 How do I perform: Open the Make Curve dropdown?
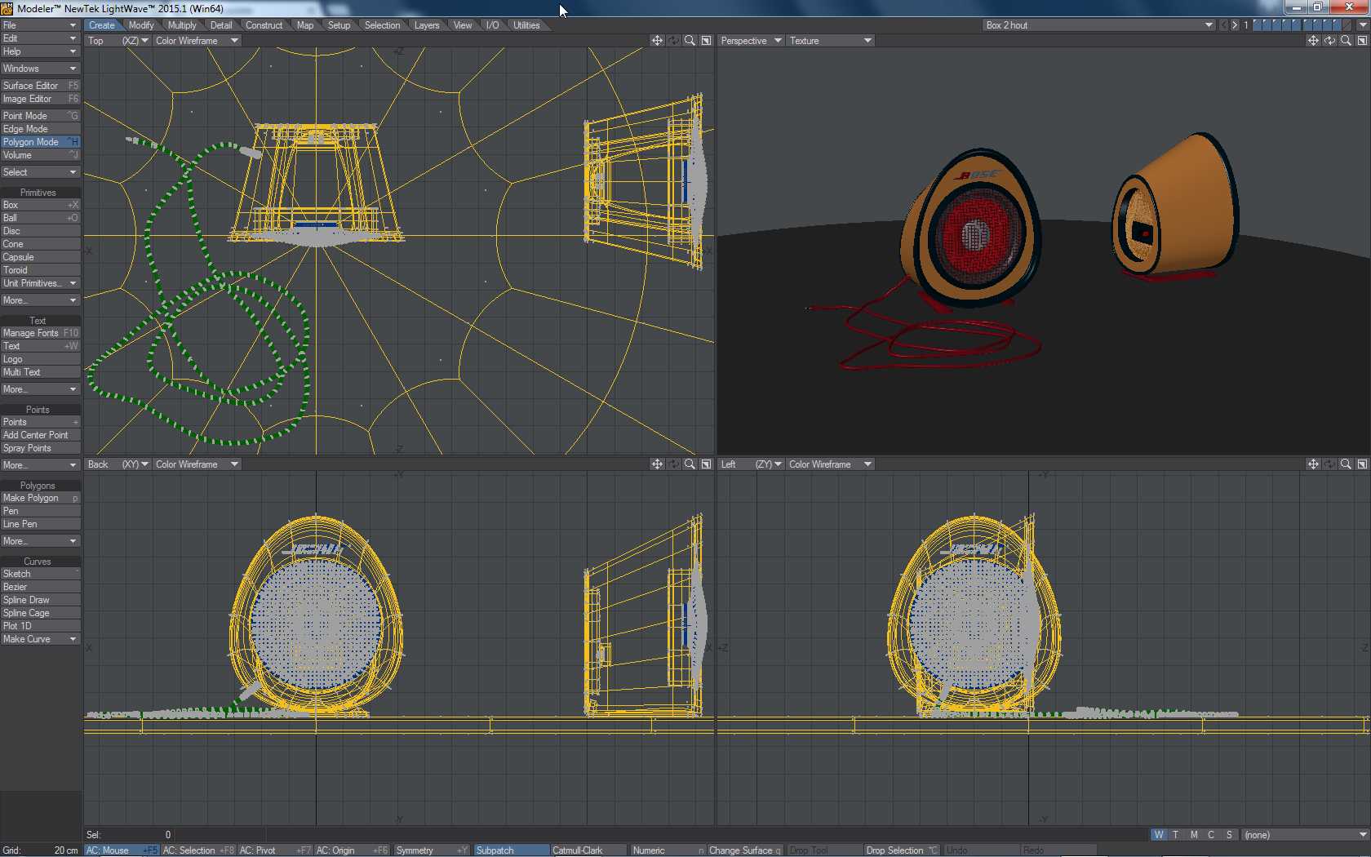[x=40, y=639]
